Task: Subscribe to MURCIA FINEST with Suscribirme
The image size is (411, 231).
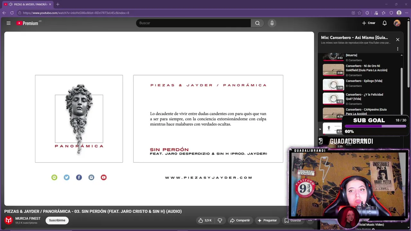Action: tap(57, 220)
